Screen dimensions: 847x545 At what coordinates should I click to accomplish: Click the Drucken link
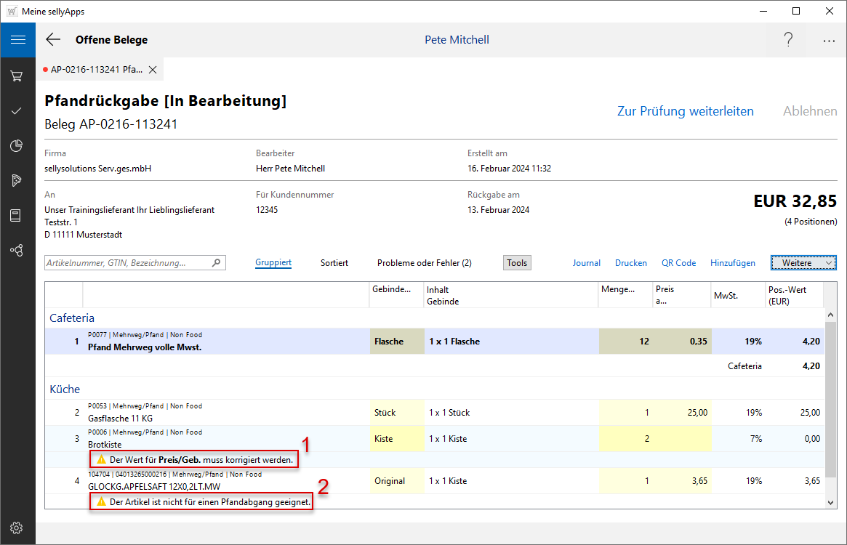630,263
